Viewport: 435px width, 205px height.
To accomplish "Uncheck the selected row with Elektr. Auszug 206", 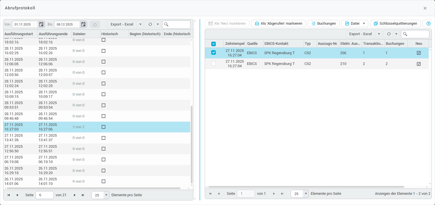I will pos(214,53).
